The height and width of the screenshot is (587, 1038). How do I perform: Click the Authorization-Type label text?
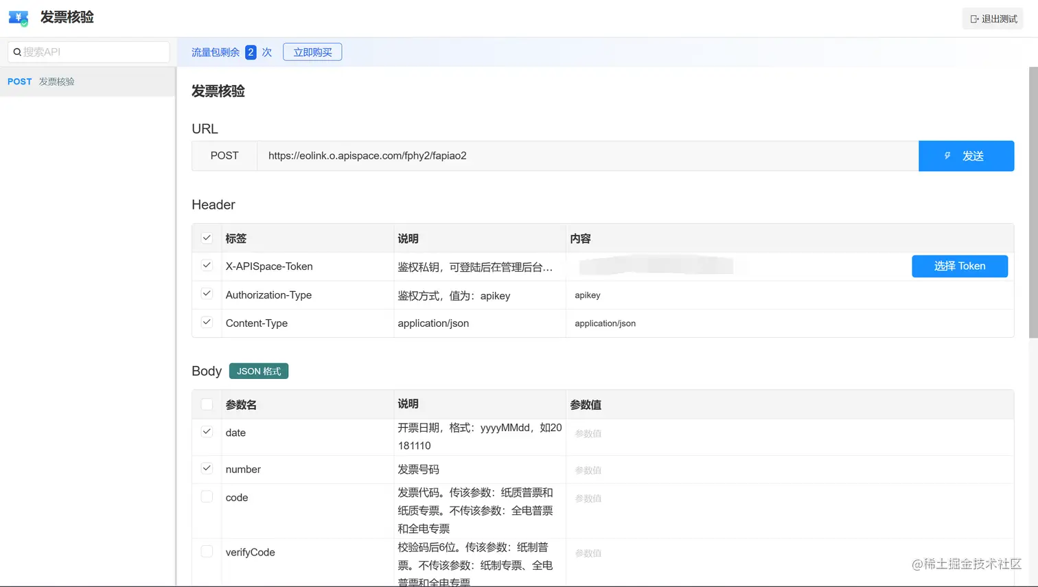[x=268, y=295]
